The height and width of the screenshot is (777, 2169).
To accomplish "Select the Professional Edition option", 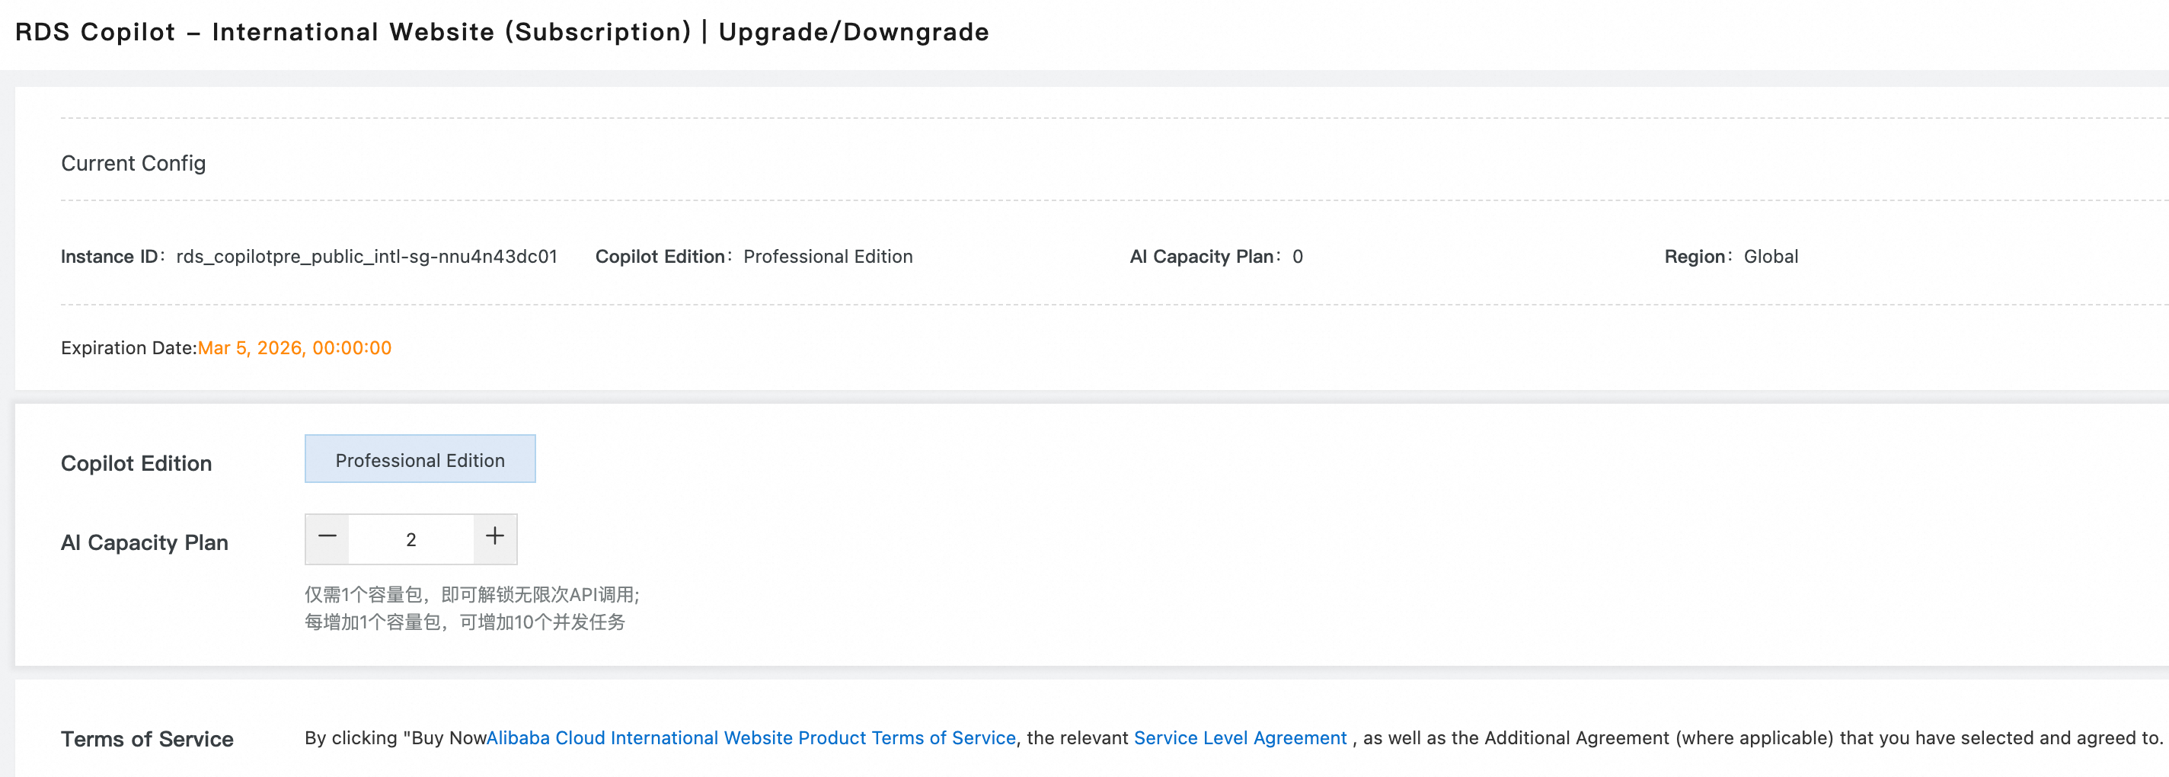I will [420, 459].
